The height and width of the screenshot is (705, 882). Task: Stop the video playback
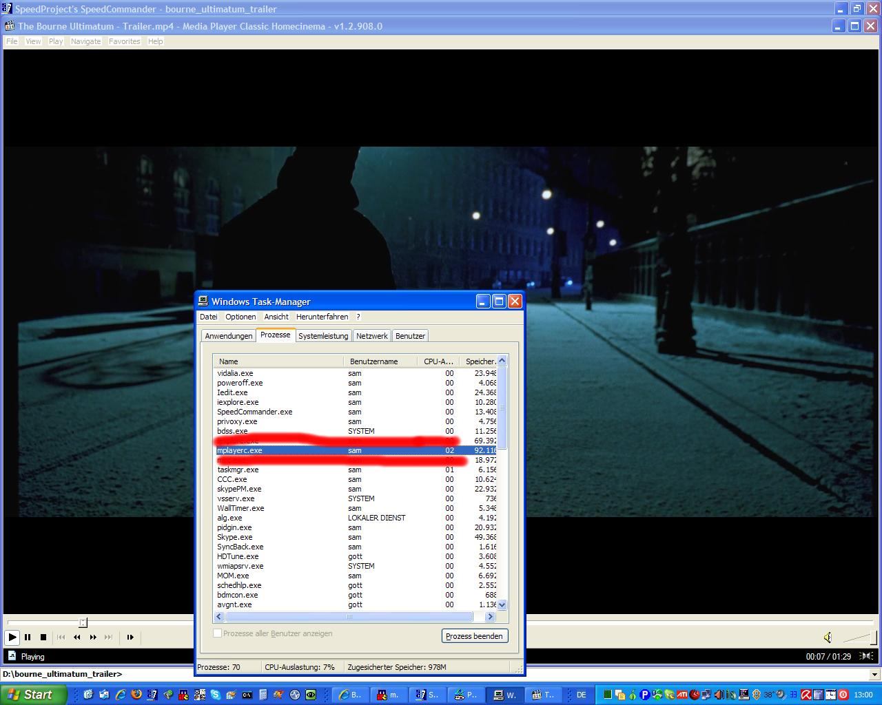(x=43, y=638)
